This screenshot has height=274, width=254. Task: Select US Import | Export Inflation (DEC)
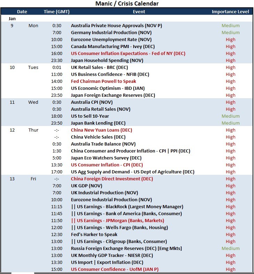coord(107,262)
